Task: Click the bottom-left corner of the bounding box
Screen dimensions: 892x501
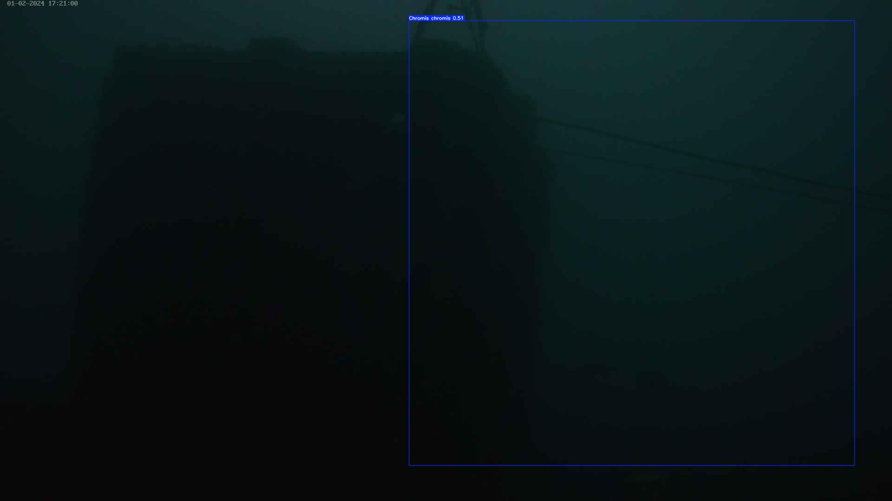Action: click(x=409, y=465)
